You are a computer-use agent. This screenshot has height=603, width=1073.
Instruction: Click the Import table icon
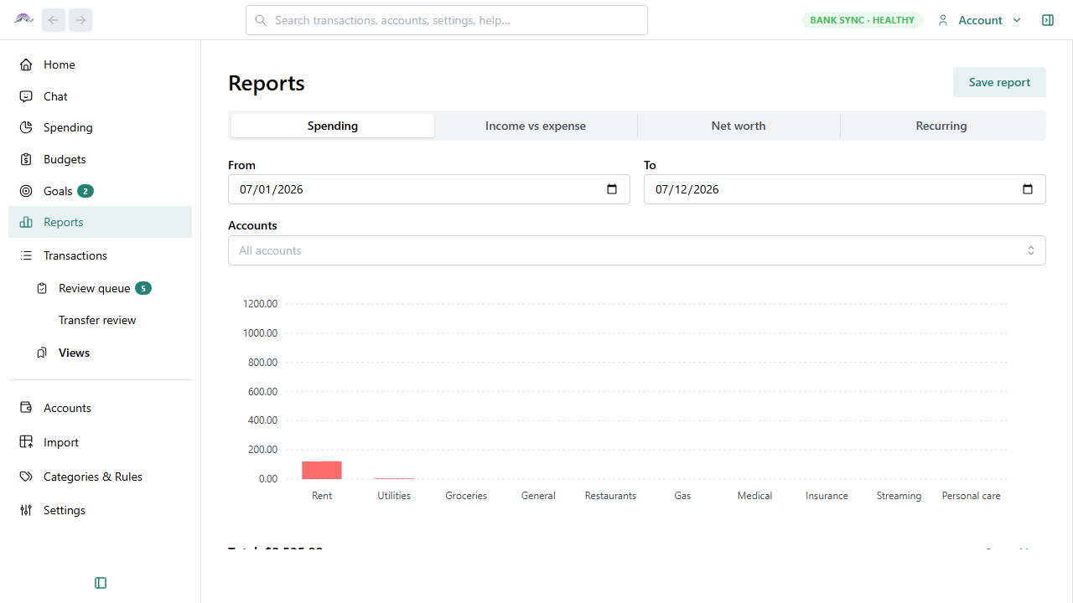click(26, 442)
